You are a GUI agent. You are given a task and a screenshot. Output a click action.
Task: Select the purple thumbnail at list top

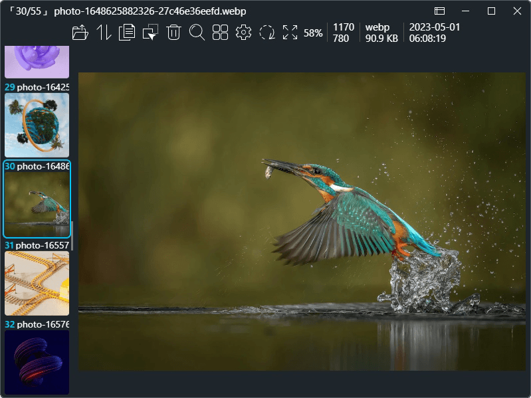pyautogui.click(x=37, y=62)
